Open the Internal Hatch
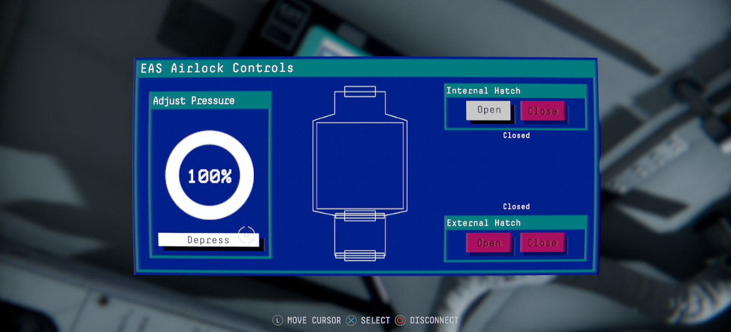Image resolution: width=731 pixels, height=332 pixels. 488,110
